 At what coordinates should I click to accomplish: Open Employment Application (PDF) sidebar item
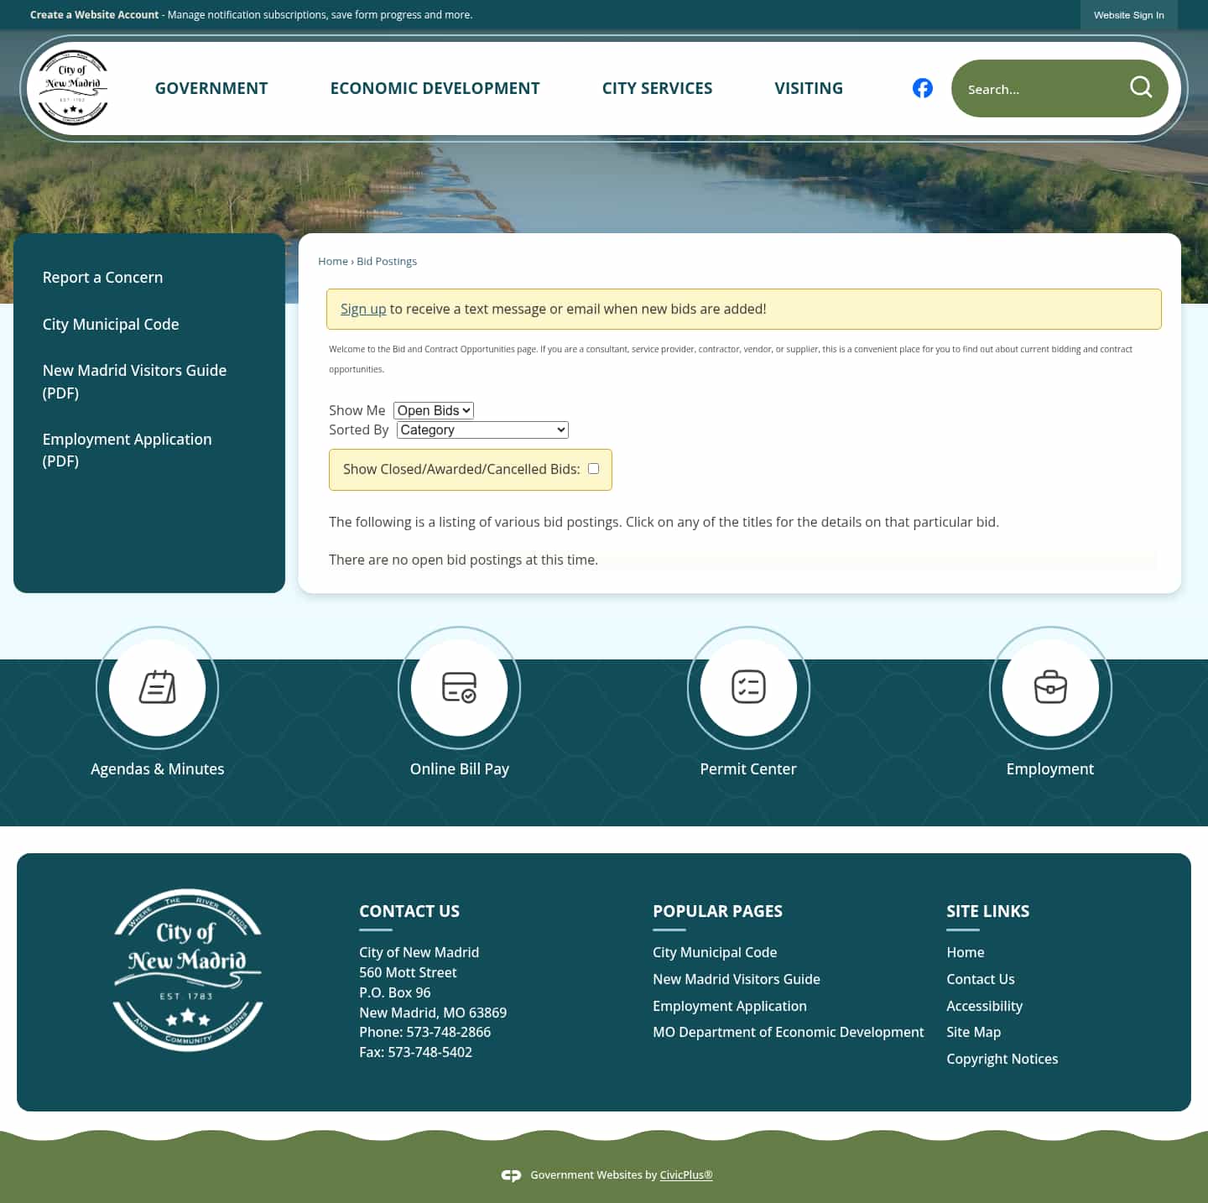pyautogui.click(x=128, y=450)
